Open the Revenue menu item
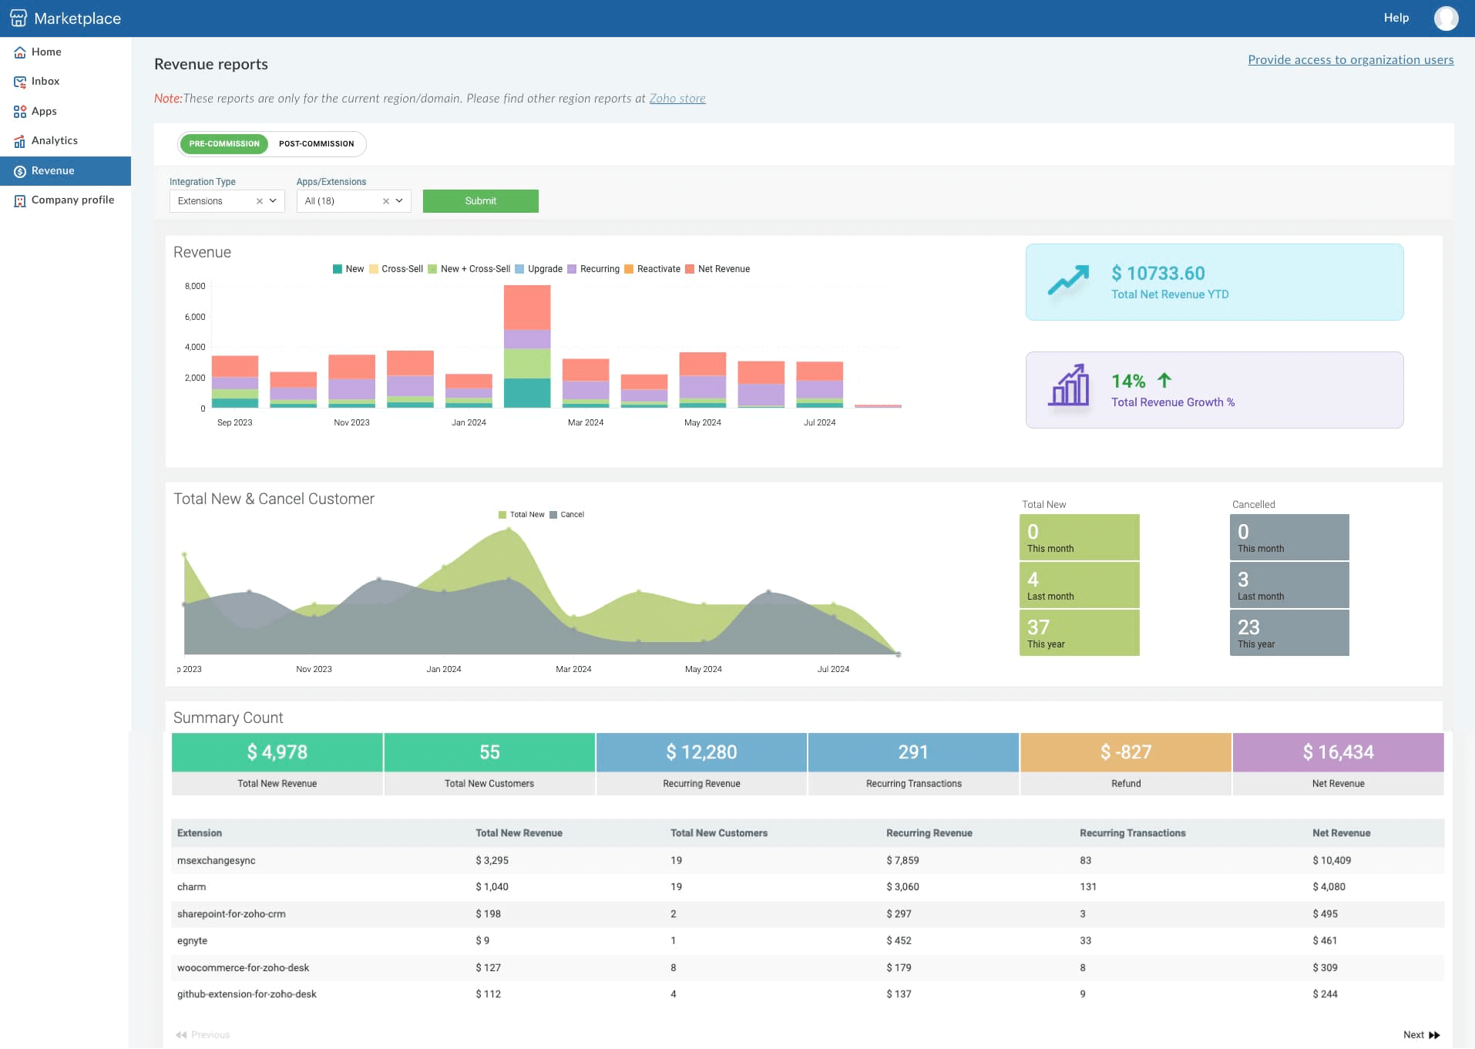Viewport: 1475px width, 1049px height. pyautogui.click(x=52, y=171)
